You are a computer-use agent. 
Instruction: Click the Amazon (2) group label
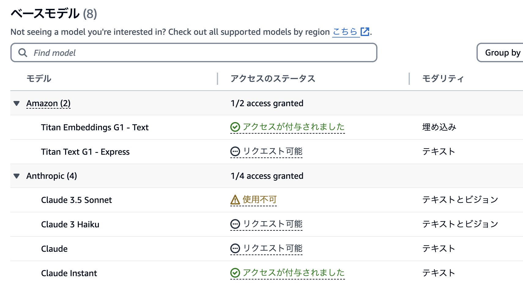click(x=48, y=103)
